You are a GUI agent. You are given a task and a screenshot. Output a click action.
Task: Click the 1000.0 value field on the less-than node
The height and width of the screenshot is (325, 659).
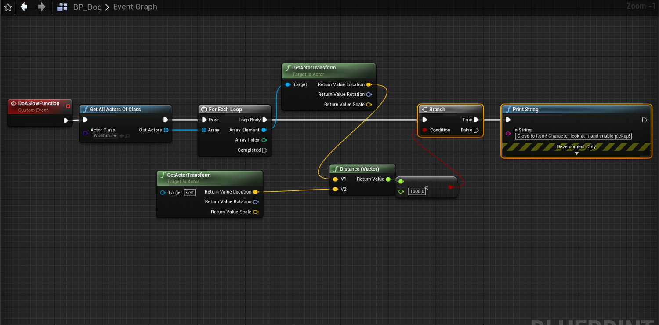coord(416,191)
